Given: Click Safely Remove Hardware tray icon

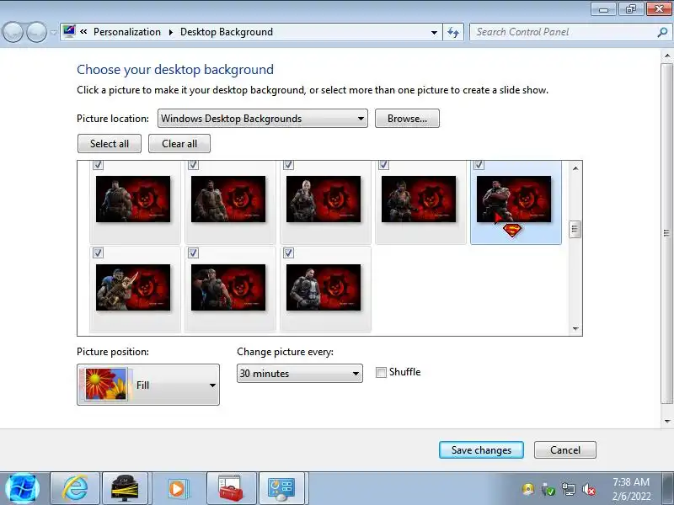Looking at the screenshot, I should (548, 489).
